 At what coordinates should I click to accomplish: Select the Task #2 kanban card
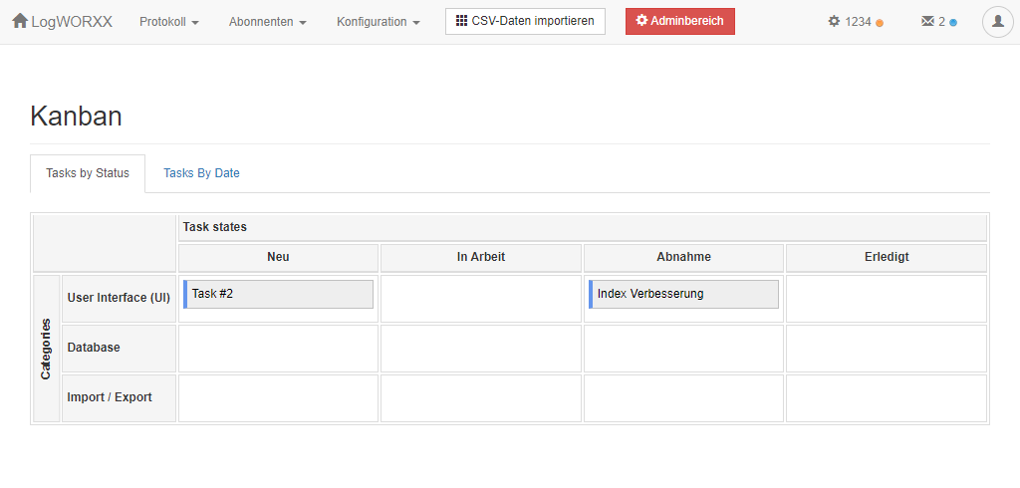point(279,294)
